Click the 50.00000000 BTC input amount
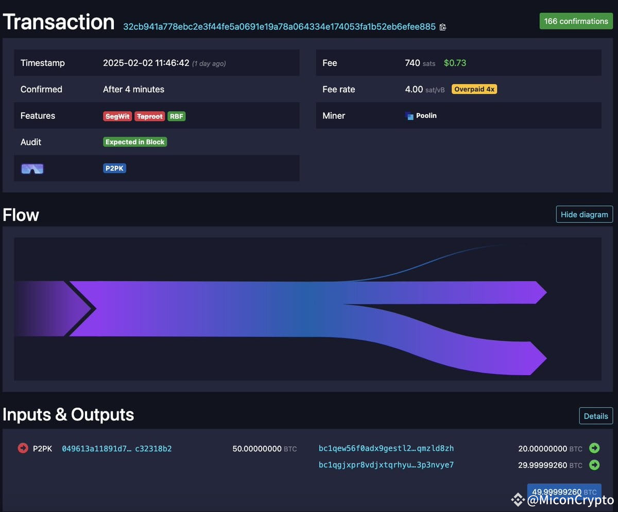 click(x=265, y=449)
